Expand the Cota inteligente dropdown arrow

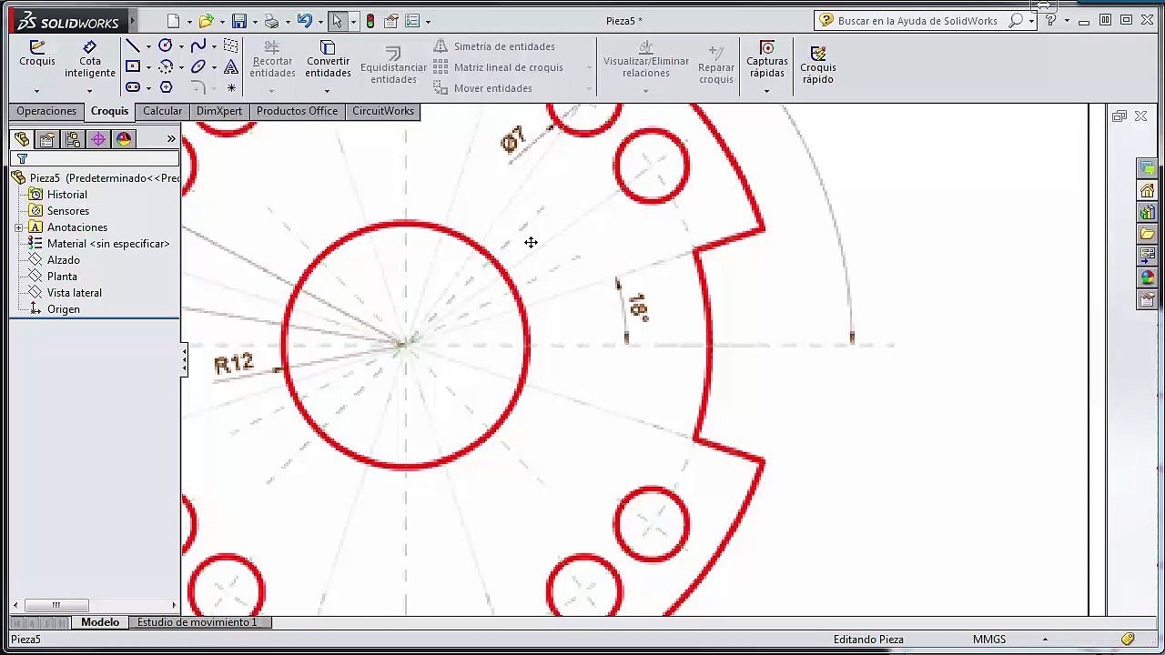(90, 90)
